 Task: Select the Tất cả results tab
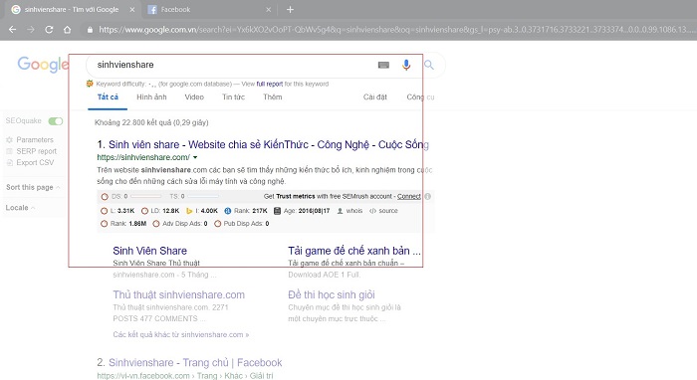coord(108,97)
